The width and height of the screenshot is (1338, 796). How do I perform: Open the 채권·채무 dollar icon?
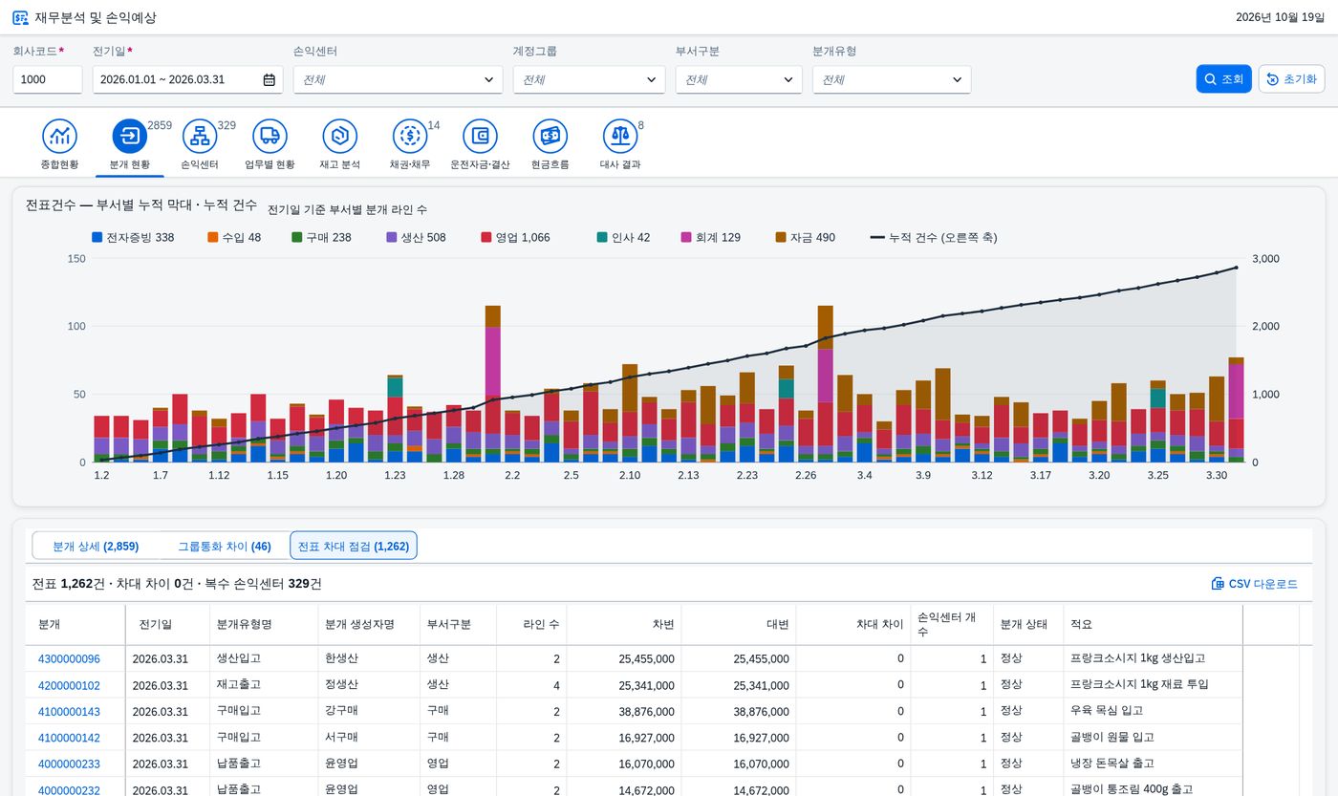pyautogui.click(x=410, y=137)
